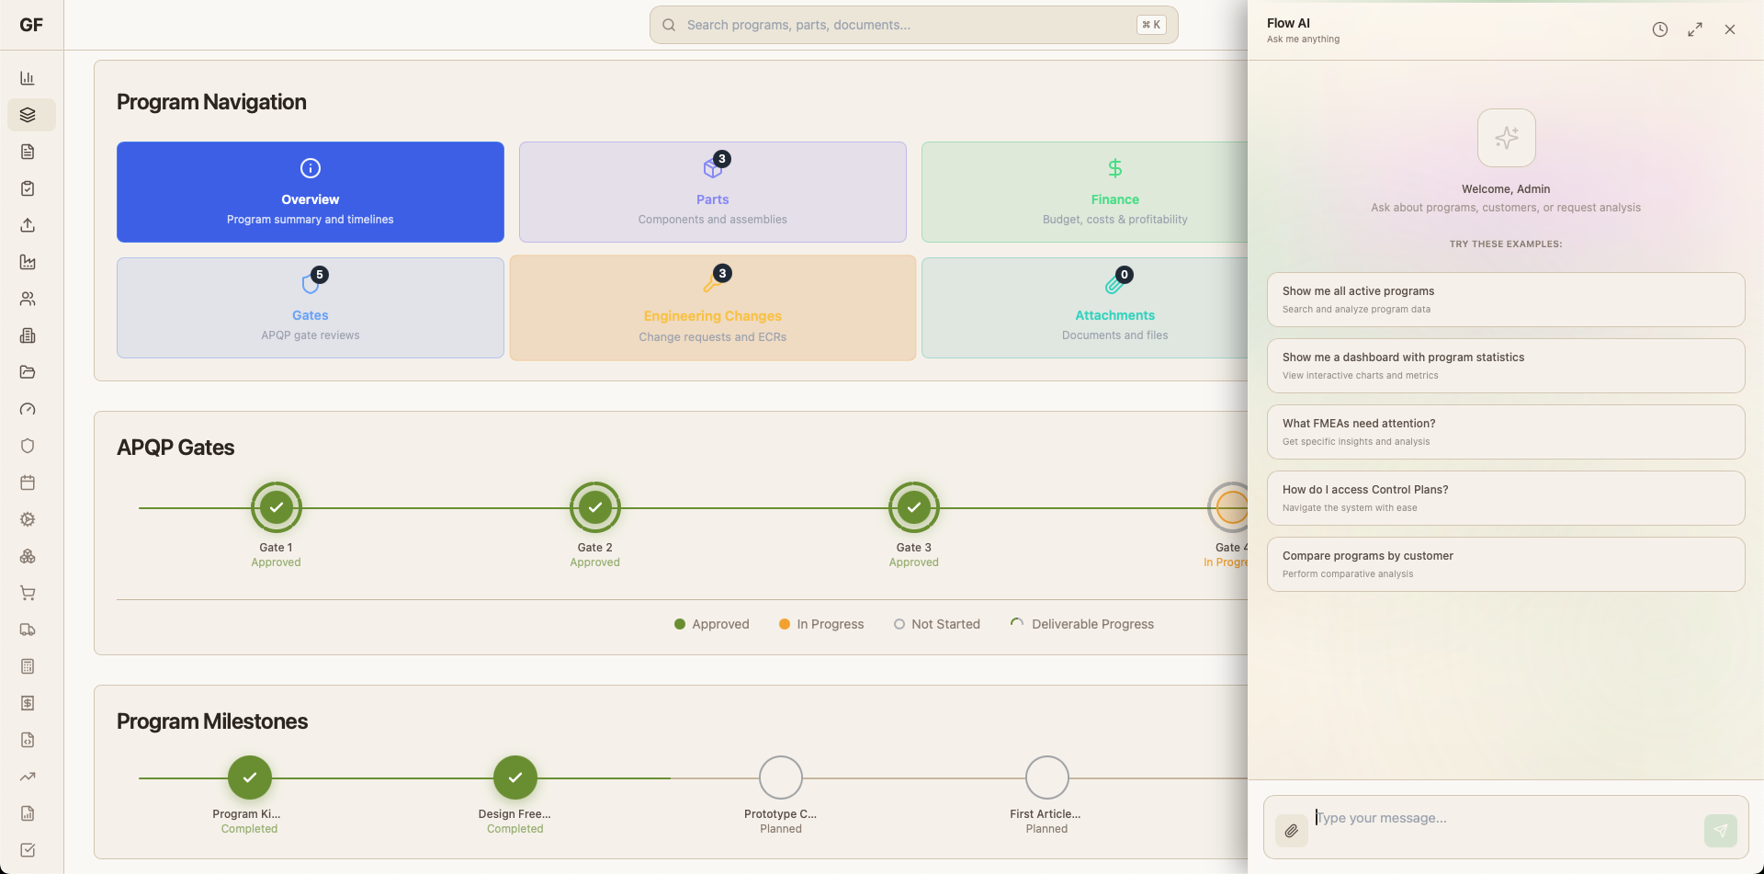Click the users icon in sidebar

28,299
